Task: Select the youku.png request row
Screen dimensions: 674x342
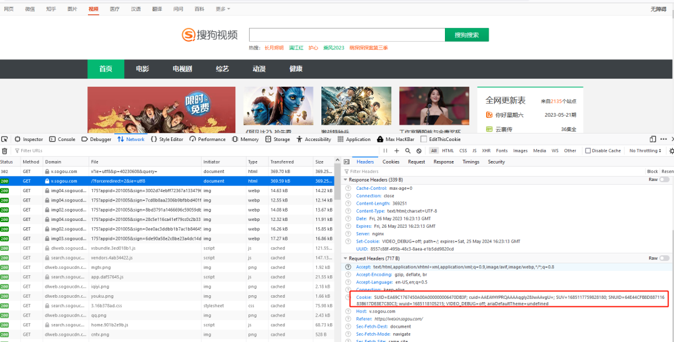Action: pos(168,296)
